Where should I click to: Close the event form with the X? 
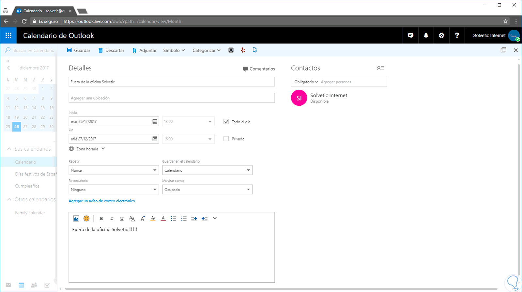[x=516, y=50]
